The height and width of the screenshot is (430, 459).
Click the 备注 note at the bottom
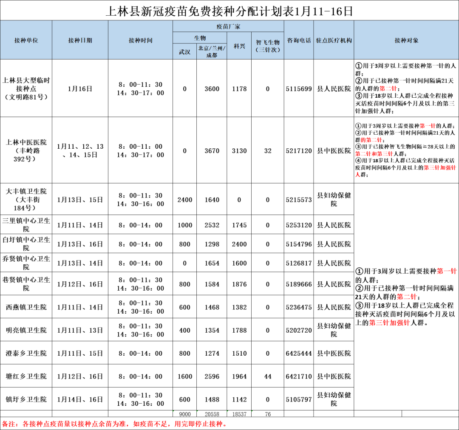click(x=115, y=423)
